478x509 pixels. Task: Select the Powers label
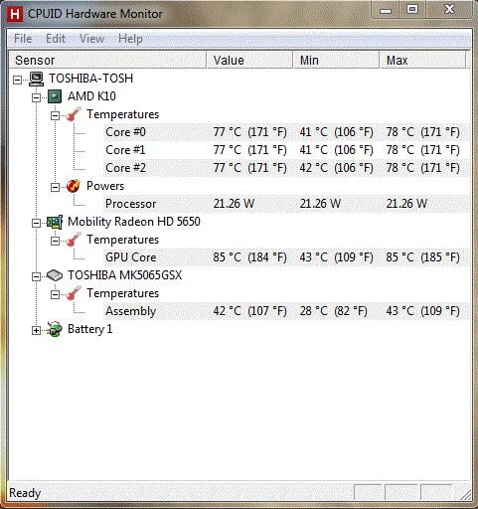tap(105, 186)
